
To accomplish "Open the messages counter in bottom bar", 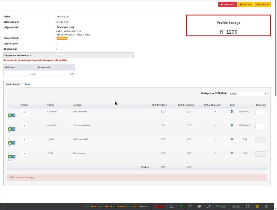I will 221,206.
